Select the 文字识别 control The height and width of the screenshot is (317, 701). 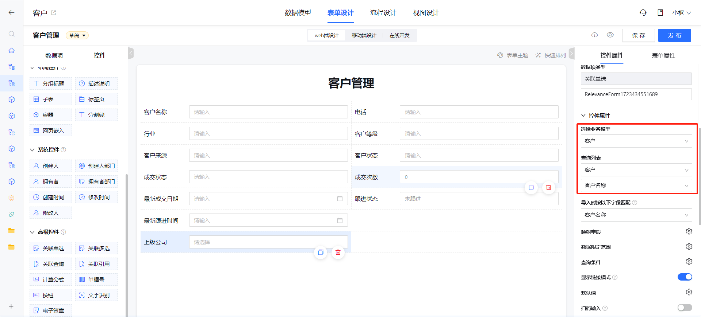(x=96, y=295)
